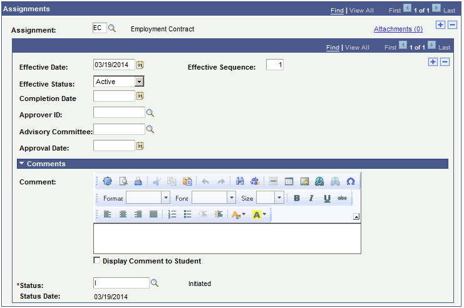Decrease indent in comment editor
The image size is (464, 308).
pyautogui.click(x=203, y=214)
